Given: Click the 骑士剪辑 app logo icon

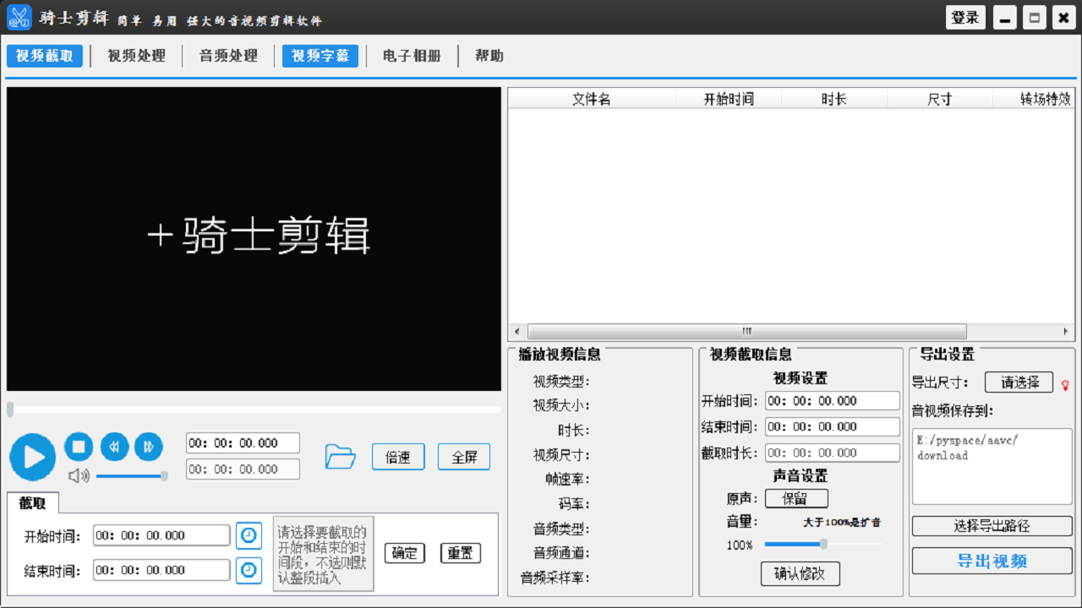Looking at the screenshot, I should tap(18, 17).
